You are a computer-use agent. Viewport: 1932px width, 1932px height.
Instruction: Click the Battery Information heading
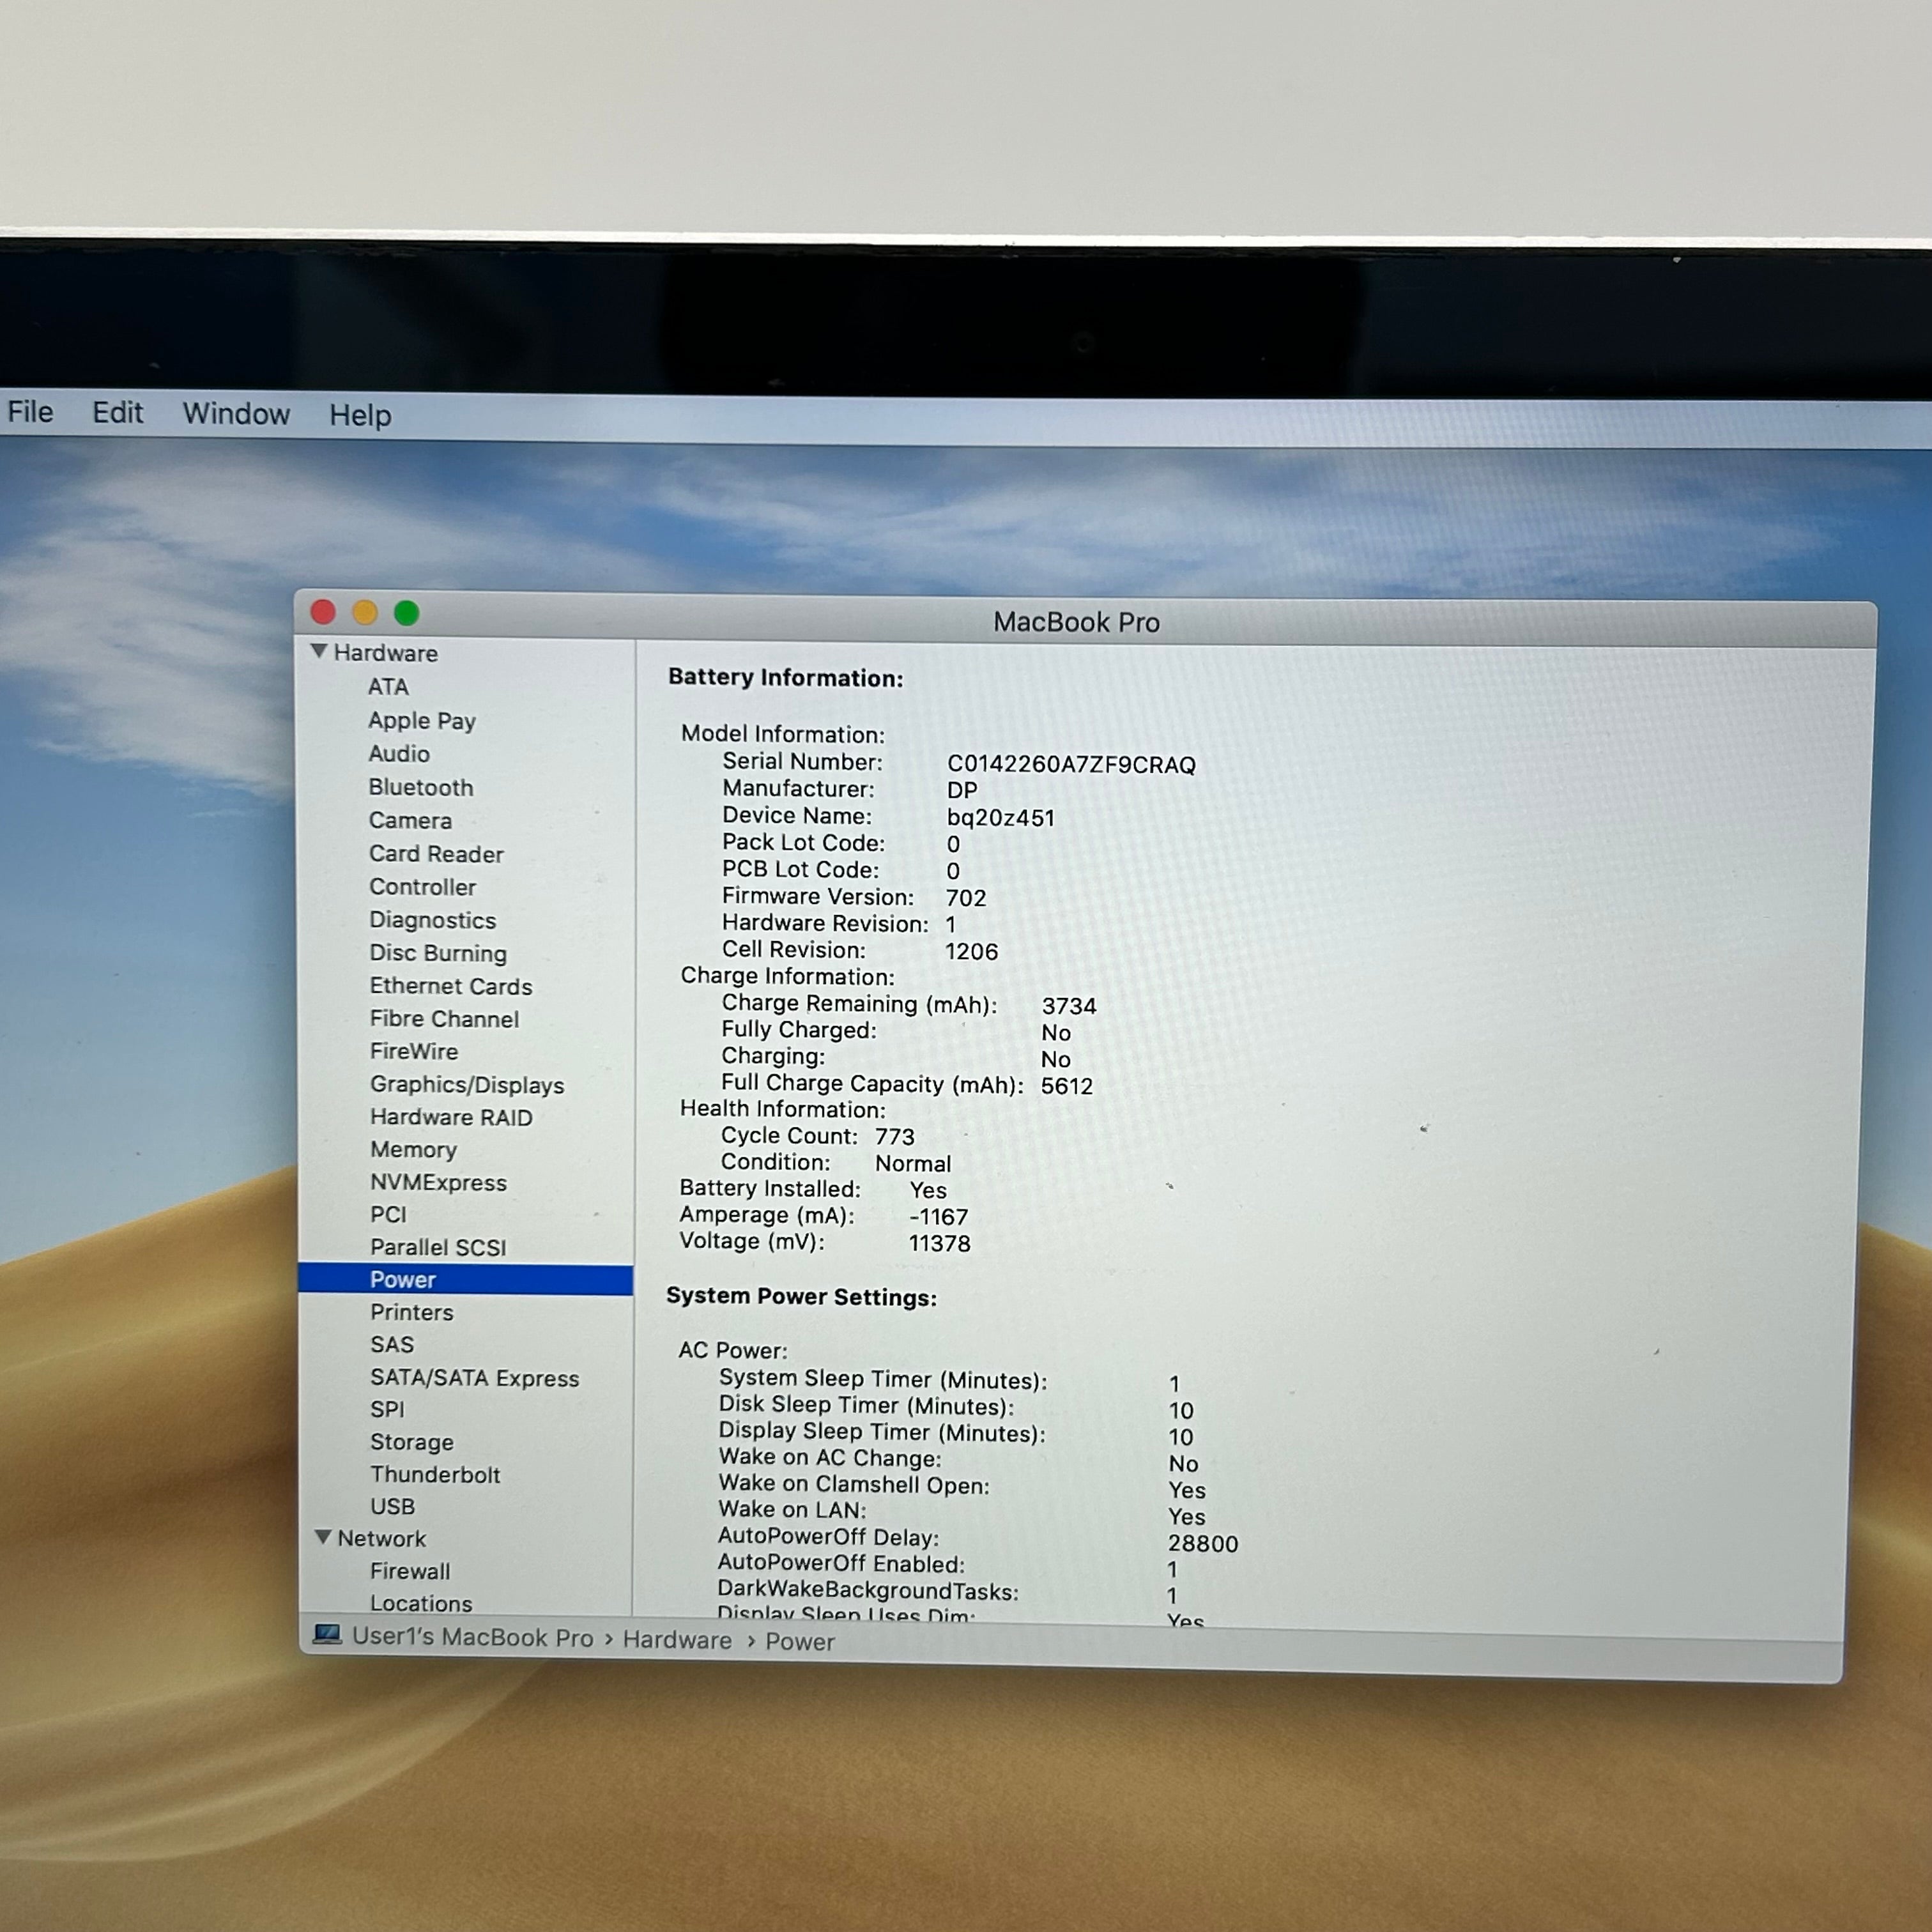(x=786, y=678)
